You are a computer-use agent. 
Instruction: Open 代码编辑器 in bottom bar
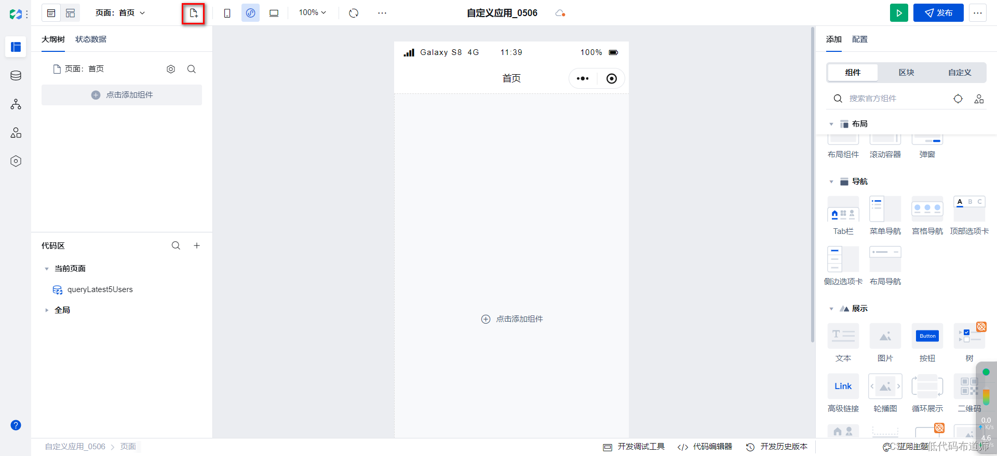pos(705,447)
